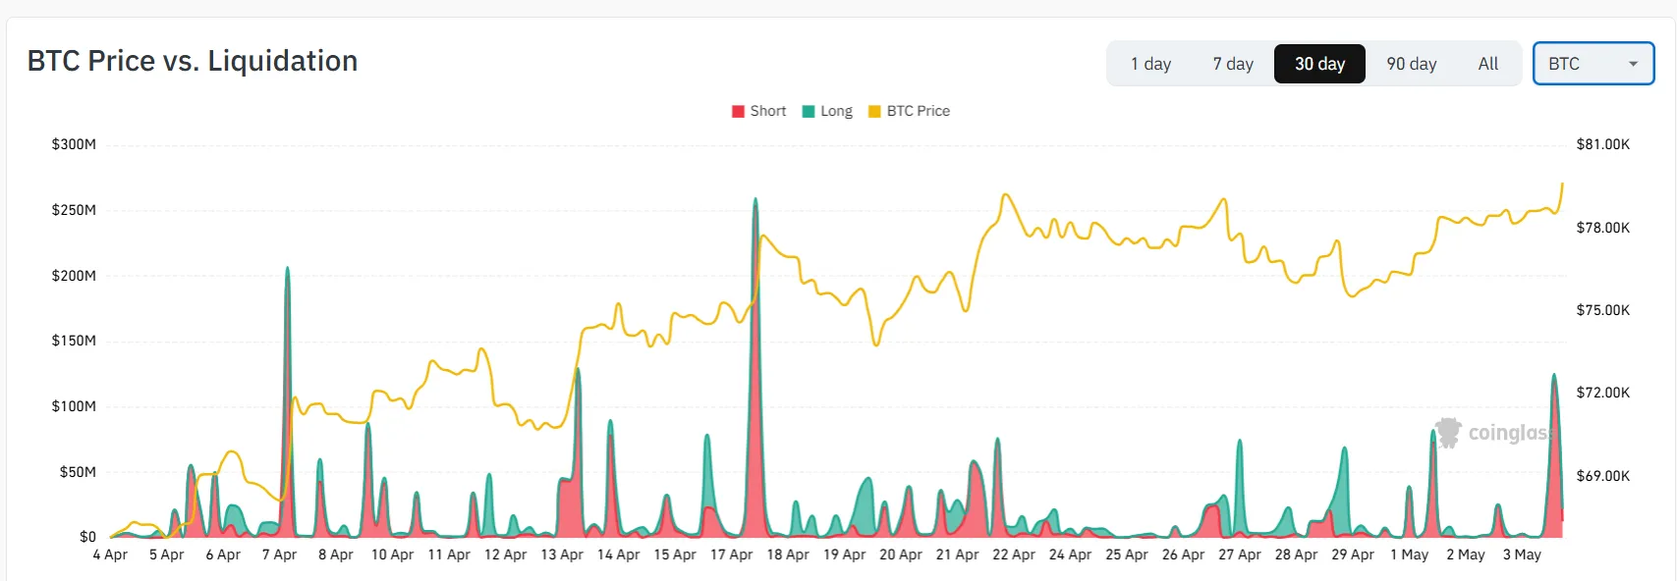
Task: Click the green Long legend square
Action: pyautogui.click(x=810, y=112)
